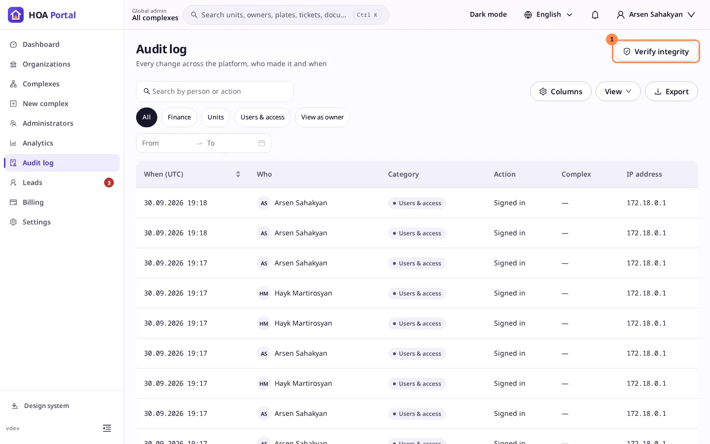
Task: Click the first row timestamp 30.09.2026 19:18
Action: coord(176,203)
